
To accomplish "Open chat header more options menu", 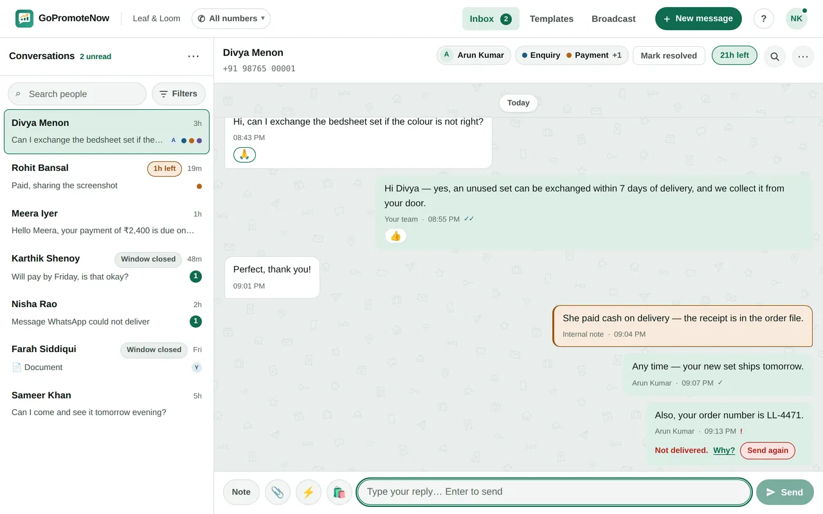I will click(x=803, y=56).
